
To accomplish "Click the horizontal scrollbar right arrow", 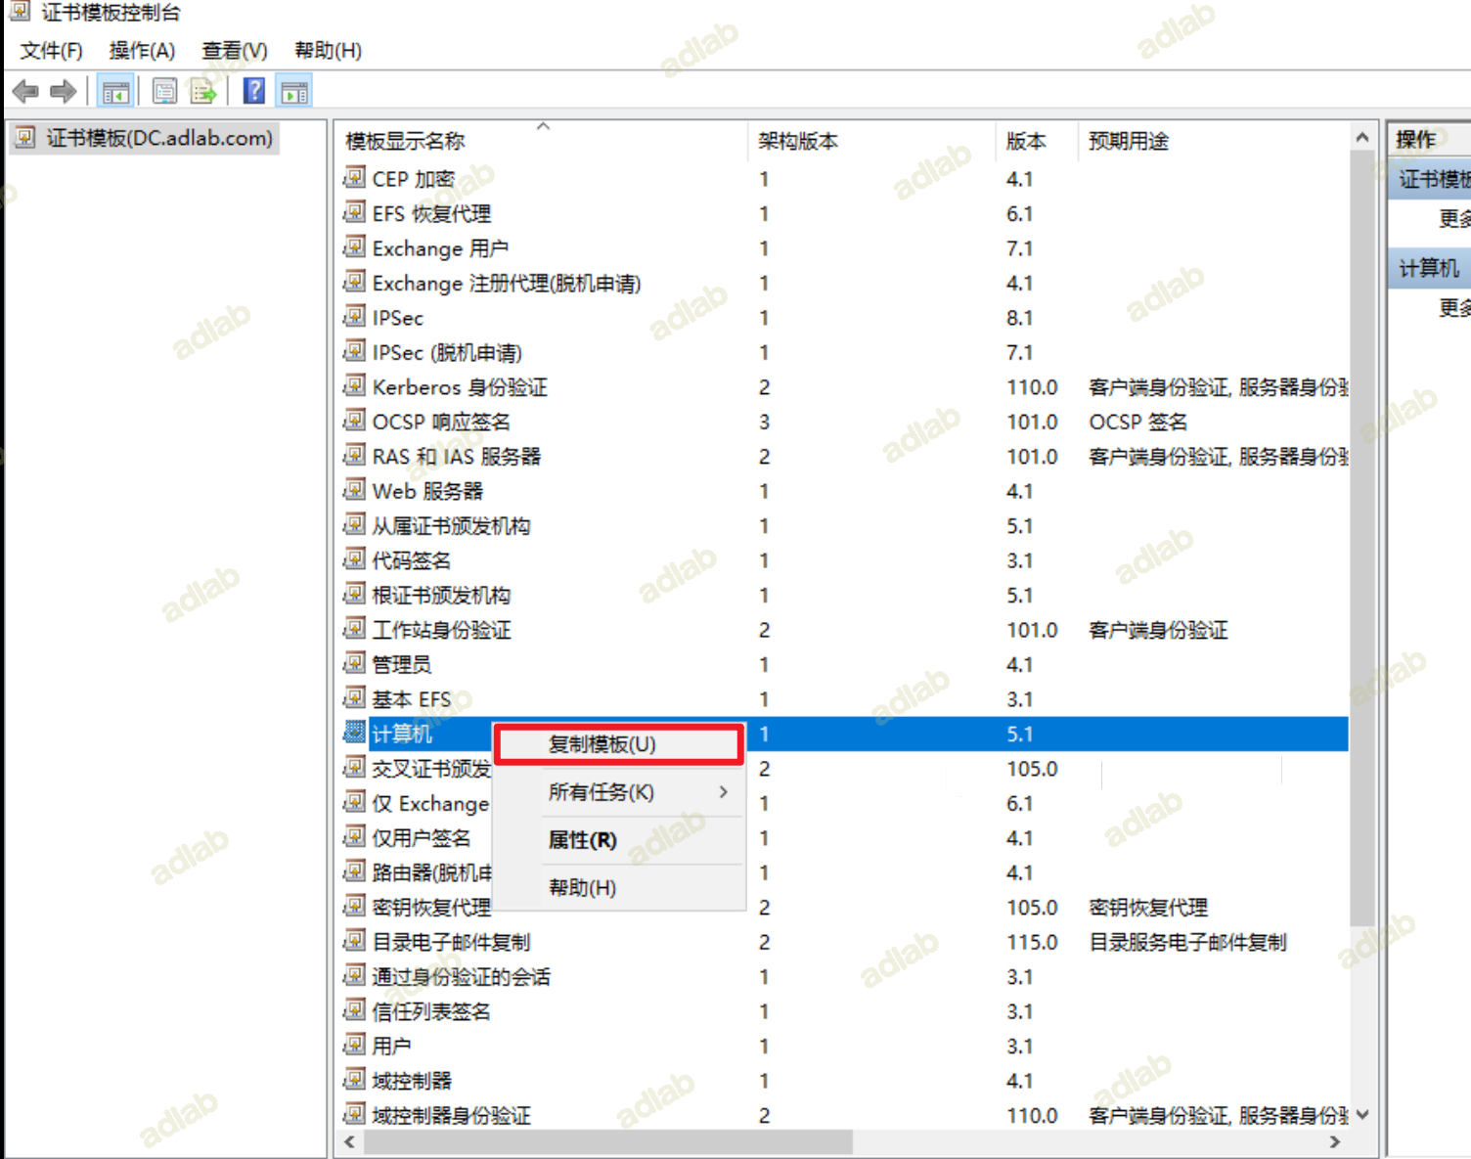I will pos(1335,1141).
